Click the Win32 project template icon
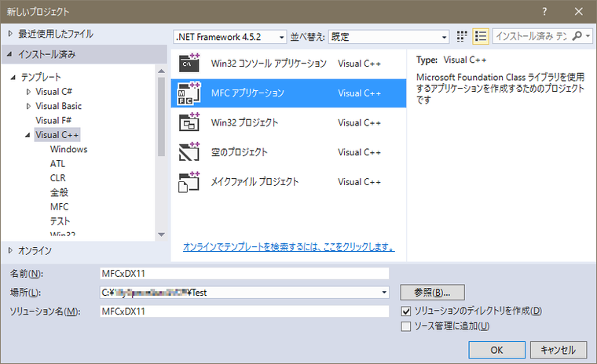The image size is (597, 364). point(189,122)
